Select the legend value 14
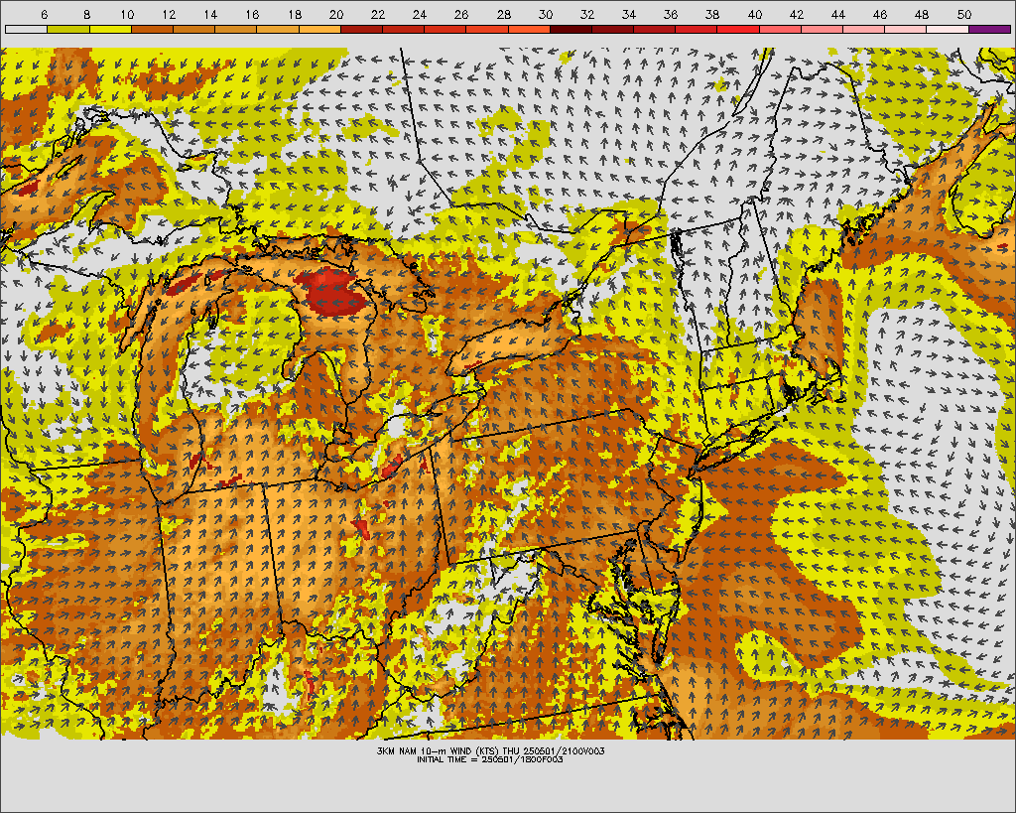The width and height of the screenshot is (1016, 813). [210, 14]
